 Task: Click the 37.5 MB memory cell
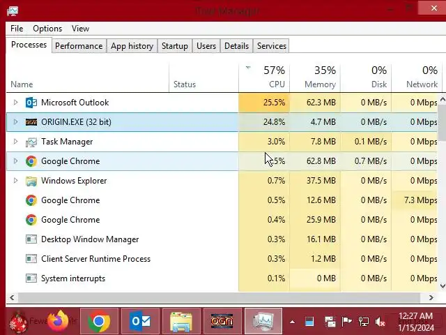[315, 181]
